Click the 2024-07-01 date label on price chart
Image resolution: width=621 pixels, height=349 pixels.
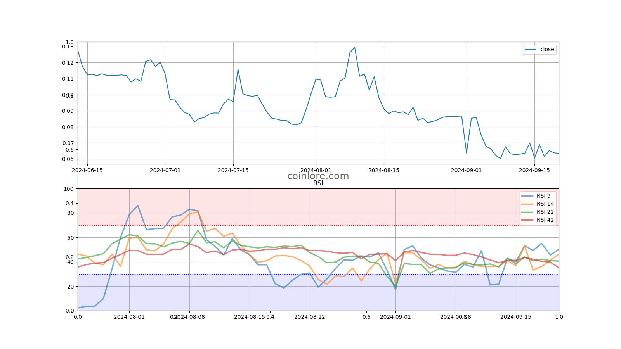[x=165, y=170]
